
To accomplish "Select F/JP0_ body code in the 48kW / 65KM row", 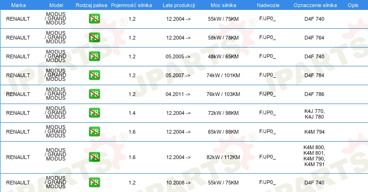I will tap(268, 56).
